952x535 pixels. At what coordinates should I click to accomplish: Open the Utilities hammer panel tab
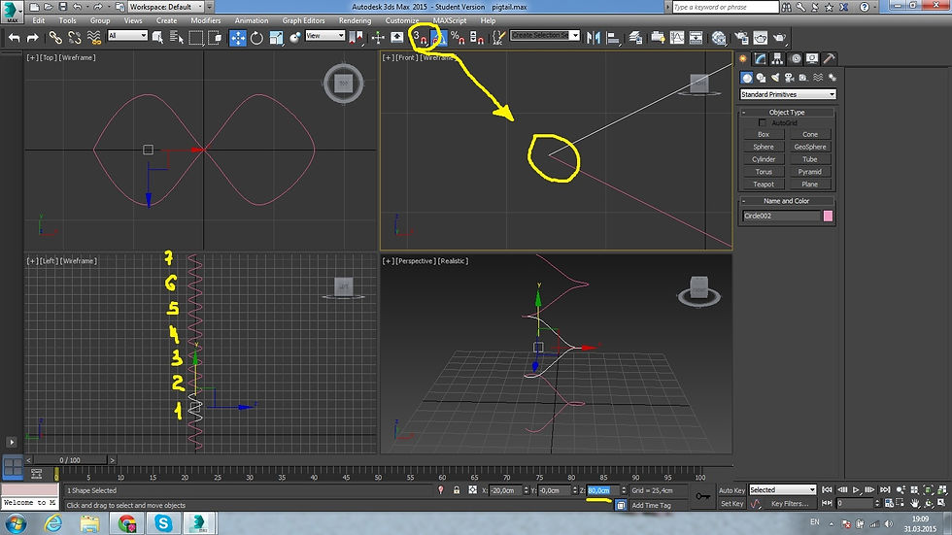click(x=829, y=58)
